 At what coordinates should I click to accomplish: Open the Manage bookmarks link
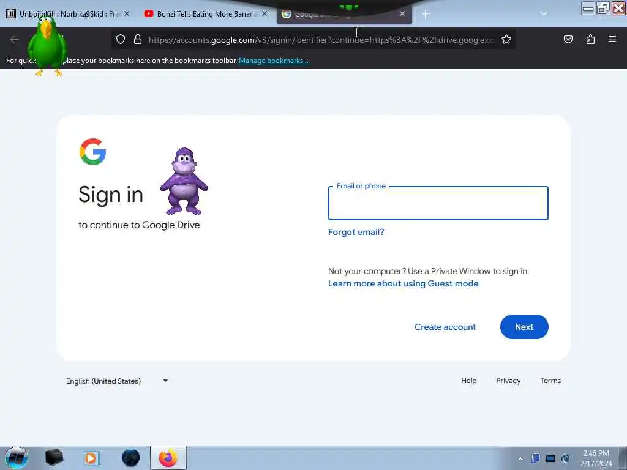click(x=274, y=61)
